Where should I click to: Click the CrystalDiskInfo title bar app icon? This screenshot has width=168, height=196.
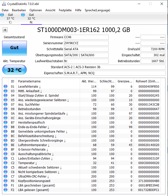(x=4, y=4)
